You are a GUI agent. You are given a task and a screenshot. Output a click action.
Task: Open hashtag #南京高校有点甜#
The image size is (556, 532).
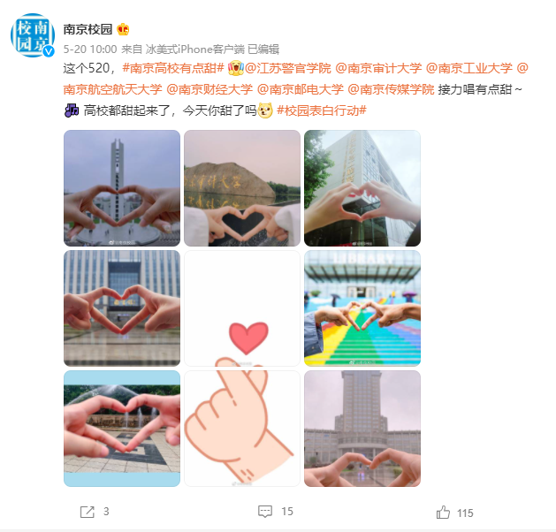click(x=173, y=68)
